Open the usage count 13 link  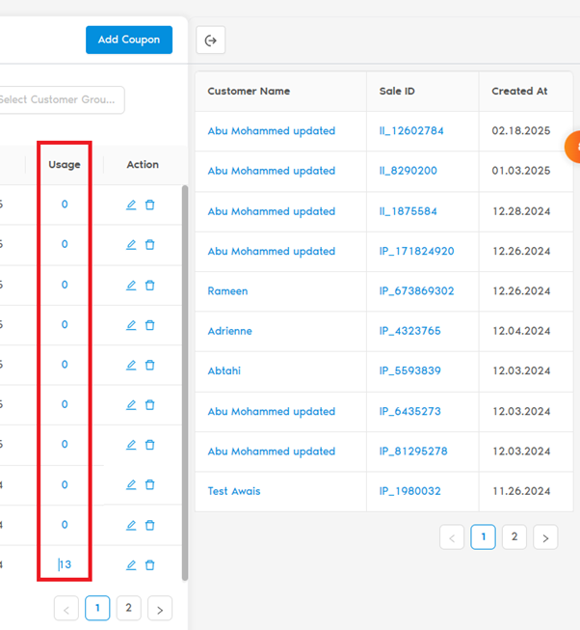[x=66, y=565]
